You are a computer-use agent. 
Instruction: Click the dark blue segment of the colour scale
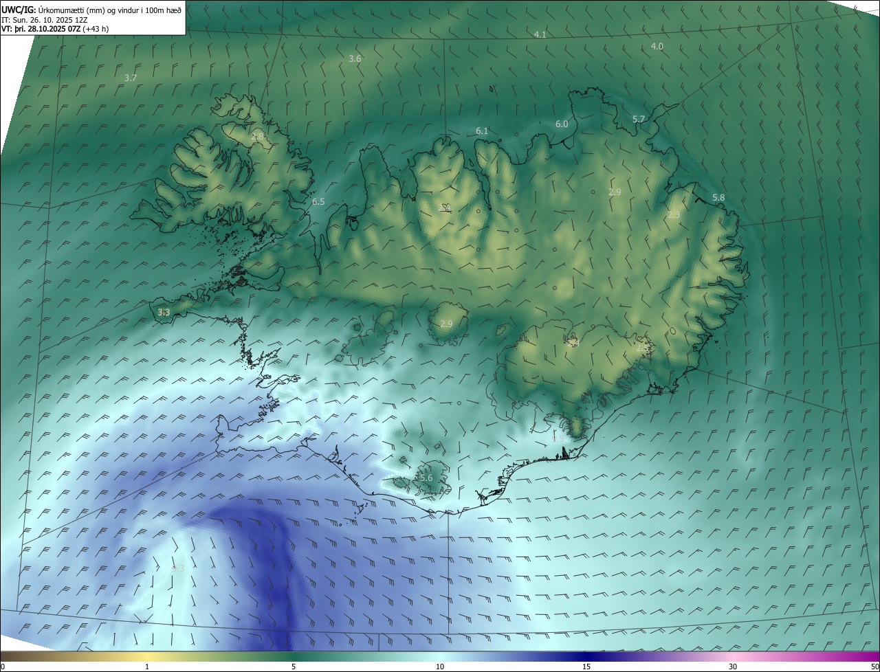tap(586, 657)
